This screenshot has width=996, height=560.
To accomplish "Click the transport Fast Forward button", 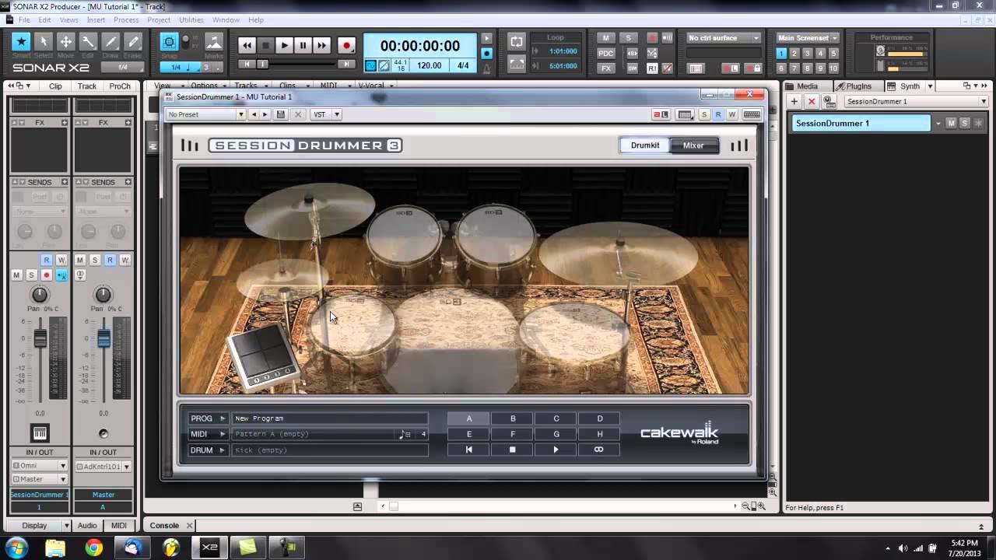I will tap(321, 46).
